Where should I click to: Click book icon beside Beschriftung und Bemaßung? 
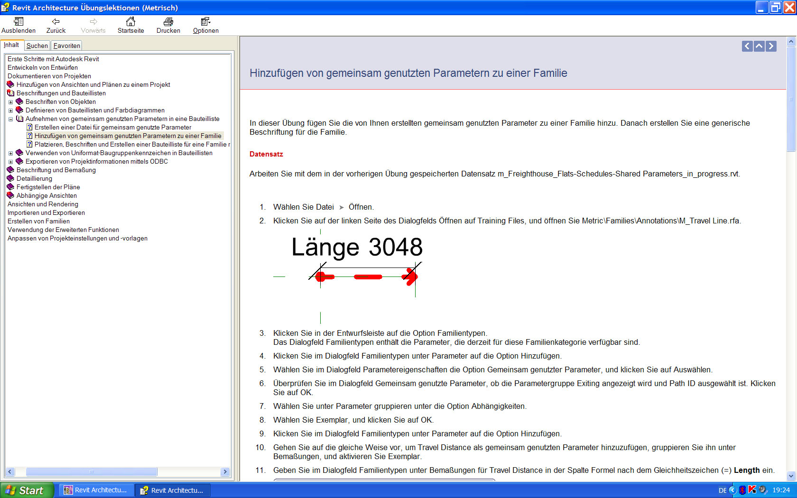coord(10,170)
